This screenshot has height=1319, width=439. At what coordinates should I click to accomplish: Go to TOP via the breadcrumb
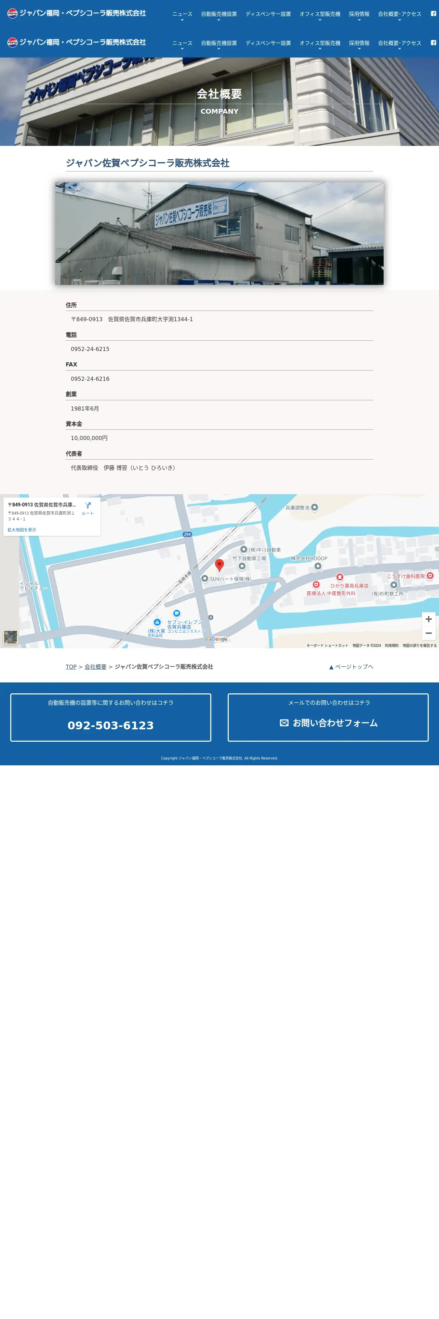pos(71,667)
